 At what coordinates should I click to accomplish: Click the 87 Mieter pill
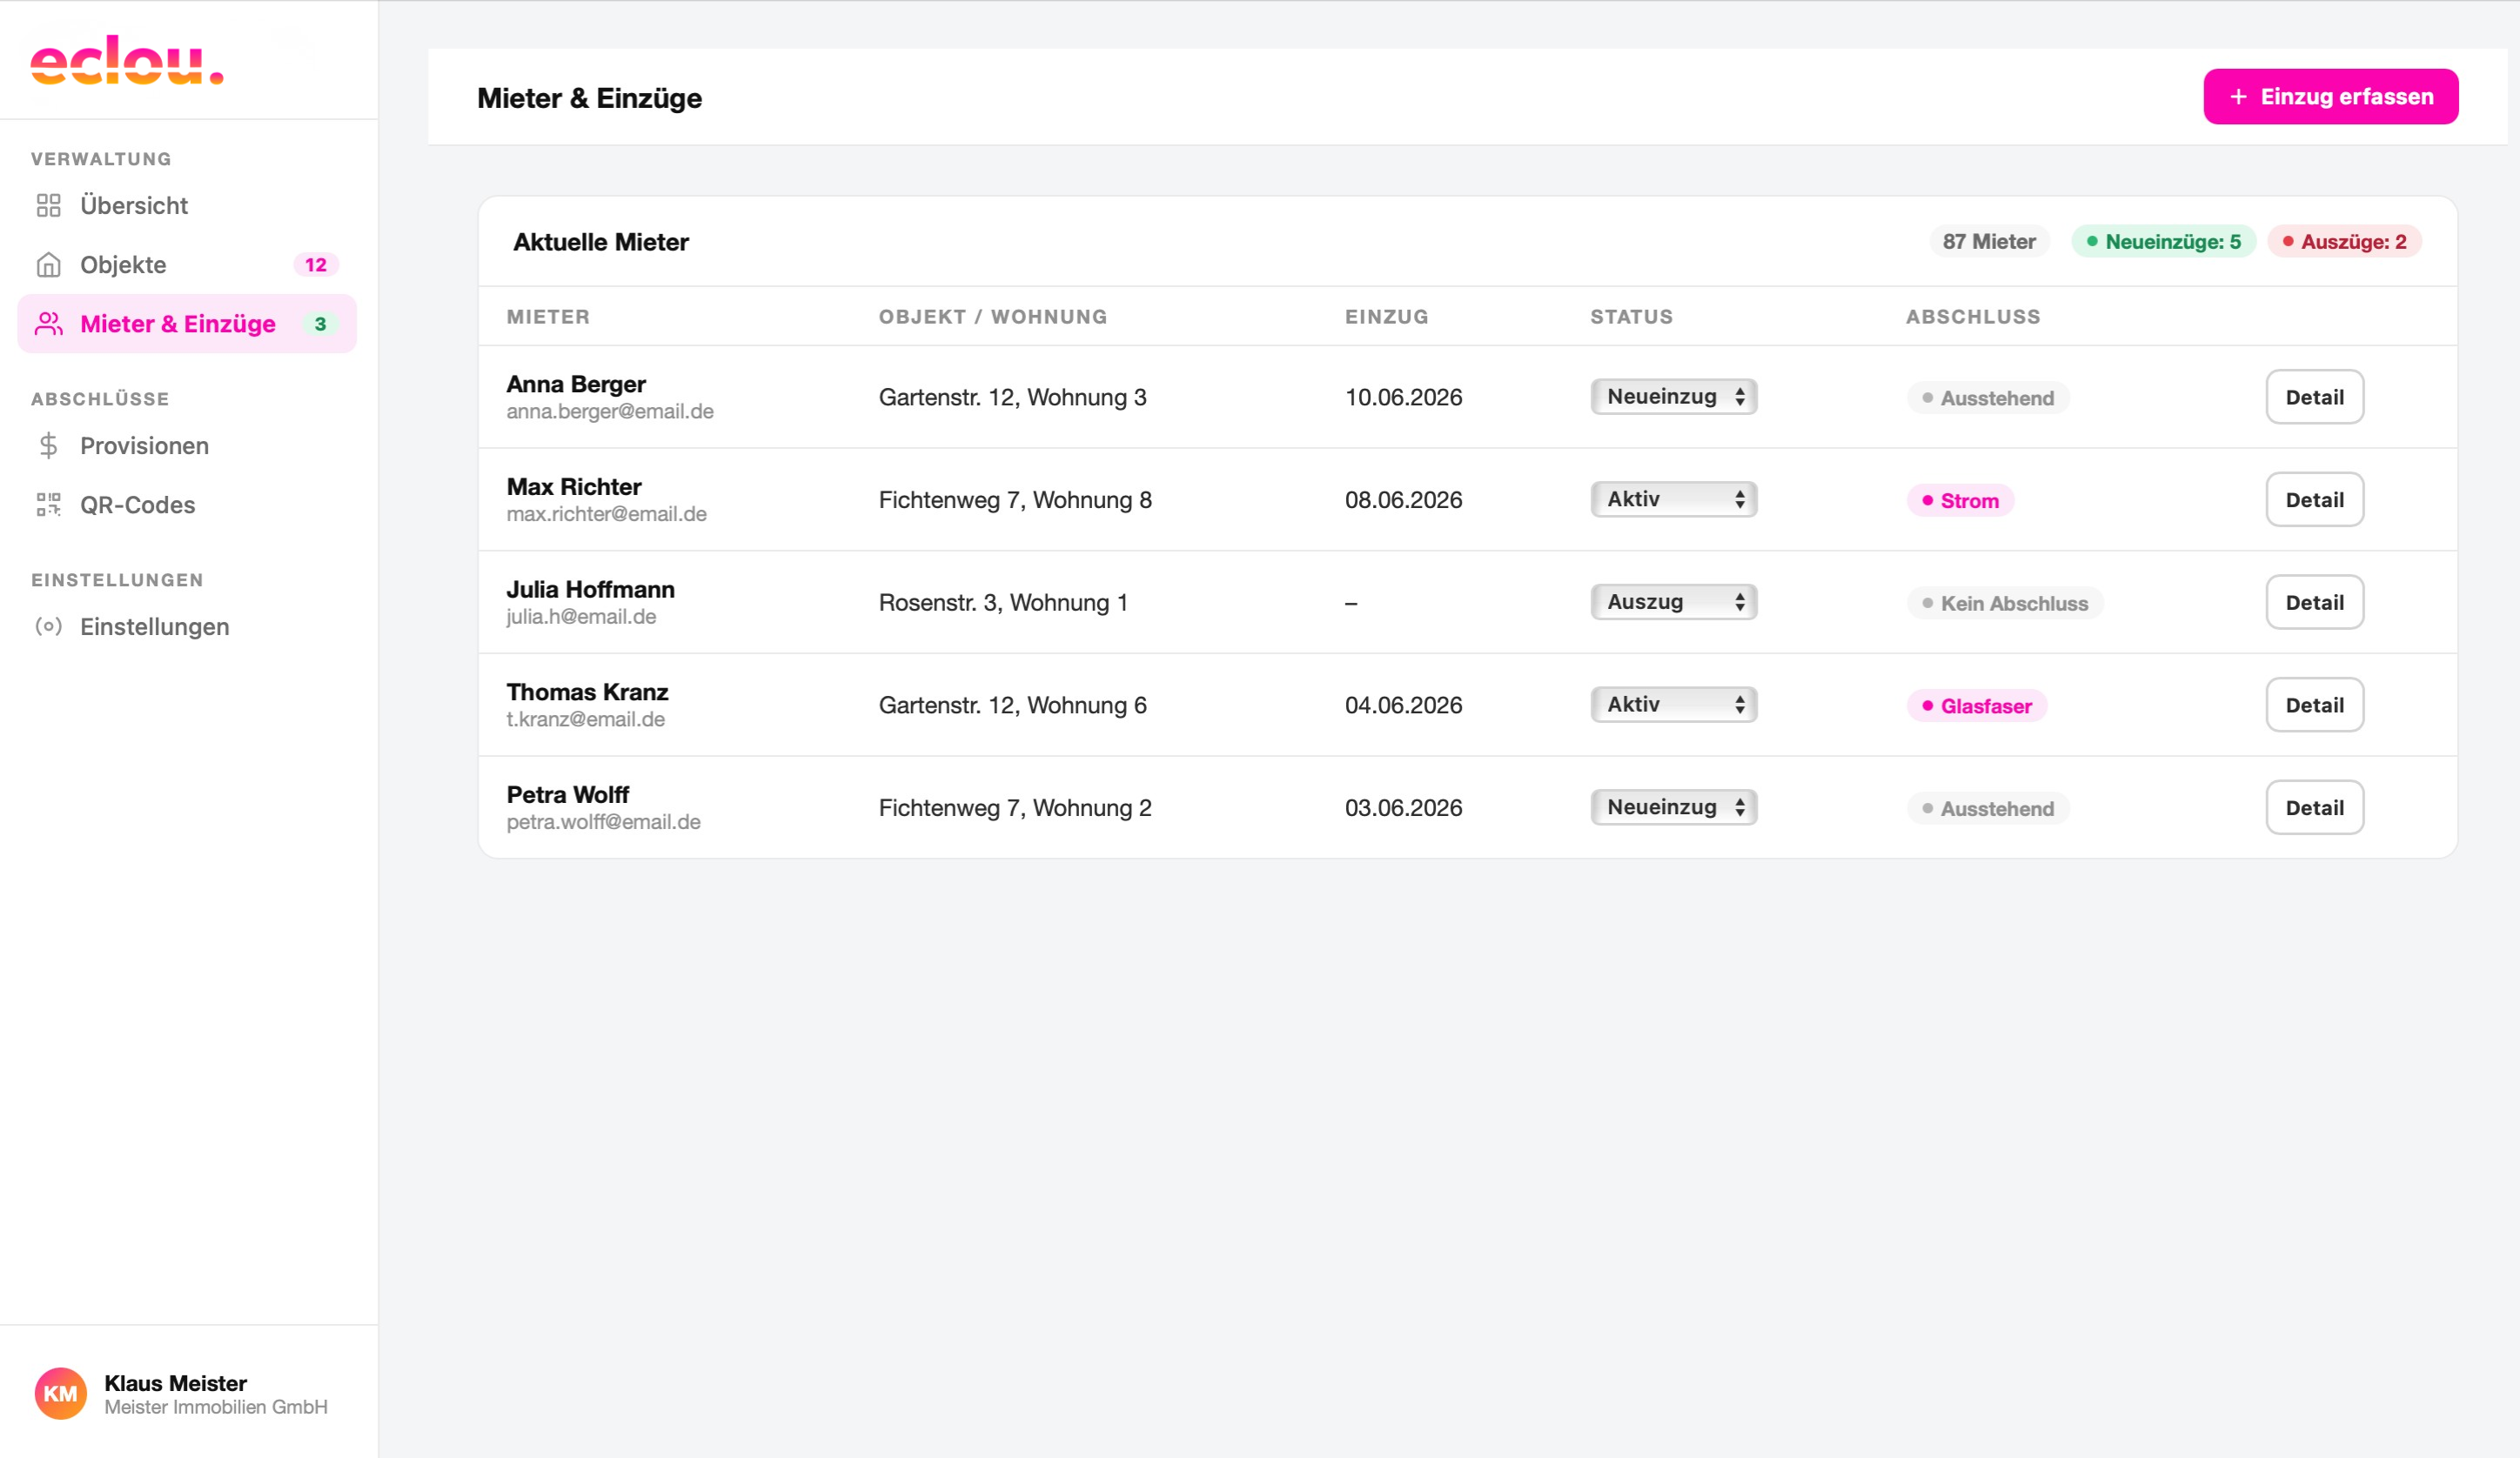point(1989,241)
